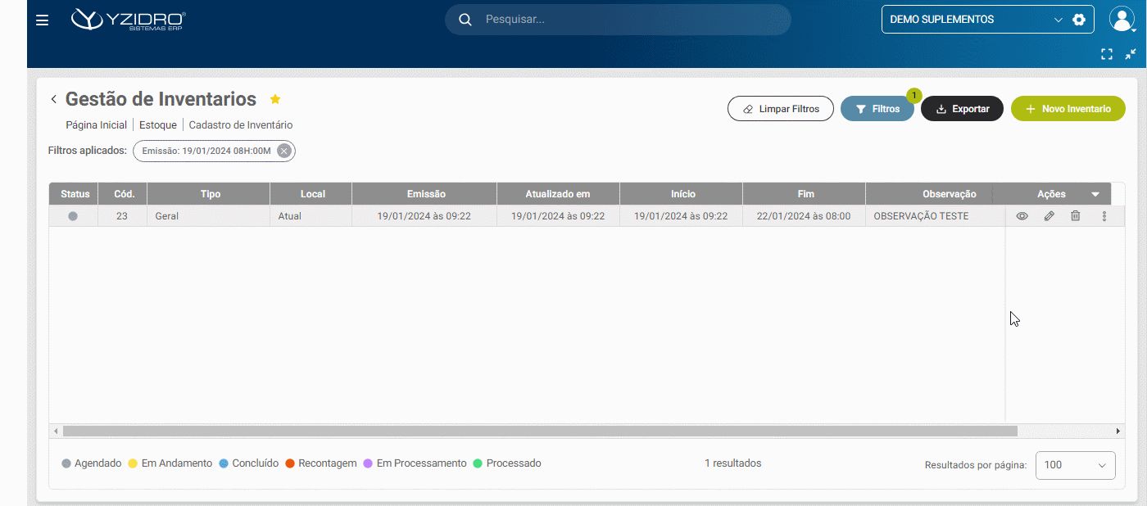Screen dimensions: 1147x506
Task: Open the Estoque breadcrumb link
Action: click(x=158, y=125)
